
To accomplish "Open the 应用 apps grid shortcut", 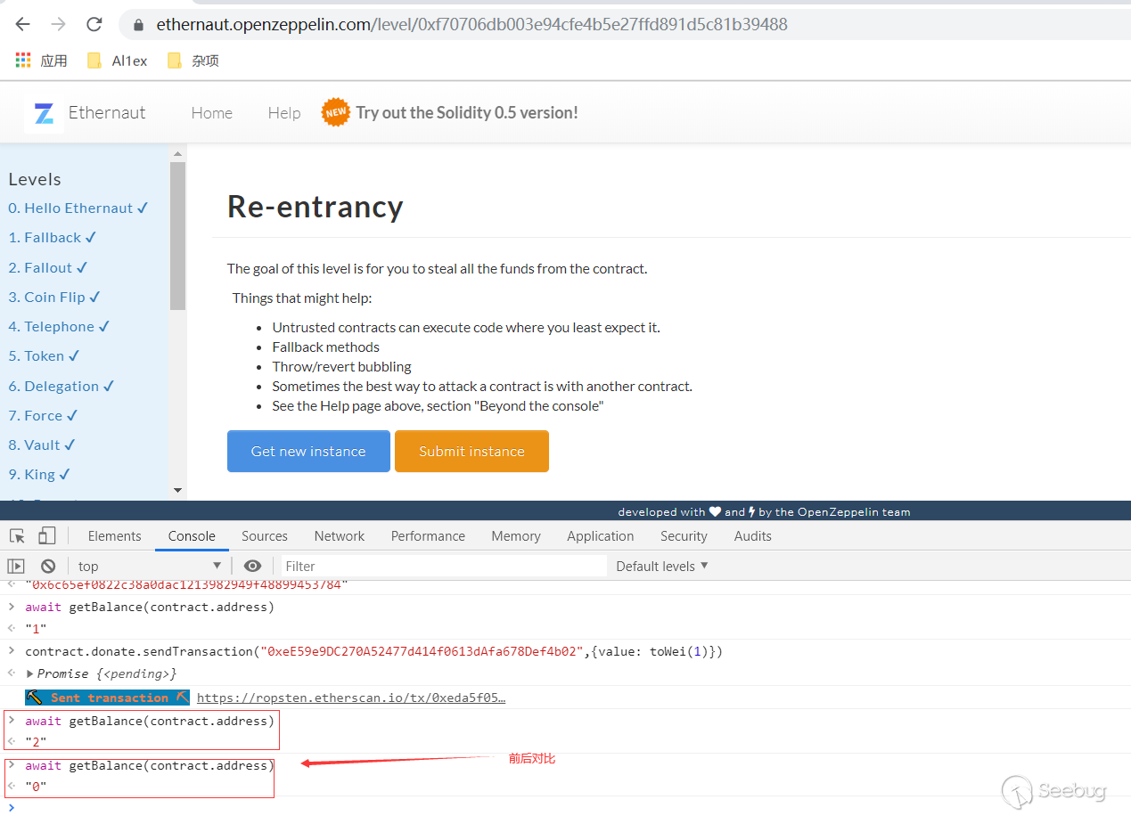I will coord(42,61).
